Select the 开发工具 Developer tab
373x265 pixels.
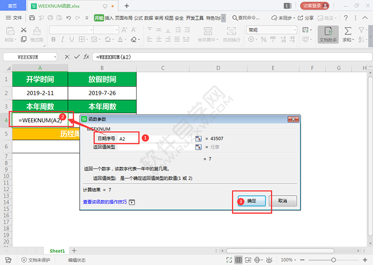(x=195, y=18)
